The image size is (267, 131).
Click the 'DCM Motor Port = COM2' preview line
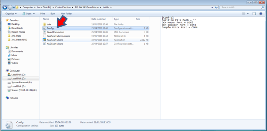[177, 22]
